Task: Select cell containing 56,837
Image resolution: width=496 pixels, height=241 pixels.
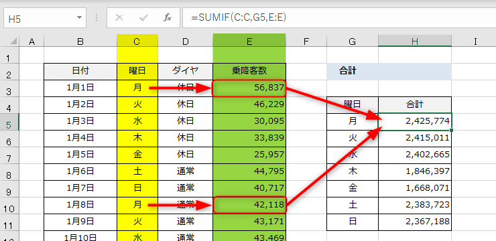Action: point(249,88)
